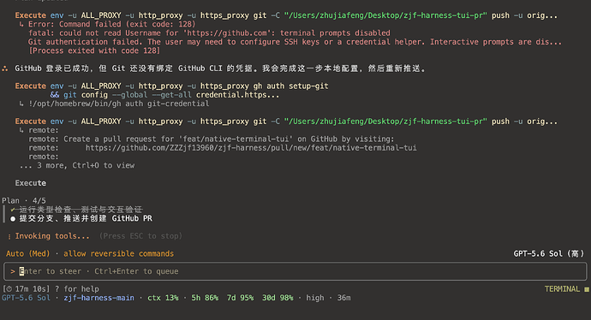
Task: Select the active plan bullet for GitHub PR step
Action: pyautogui.click(x=13, y=219)
